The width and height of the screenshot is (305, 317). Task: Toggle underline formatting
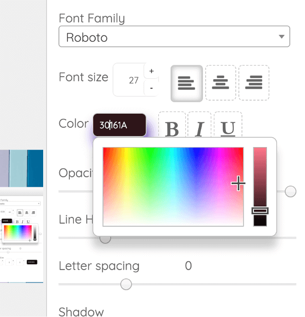(x=228, y=125)
